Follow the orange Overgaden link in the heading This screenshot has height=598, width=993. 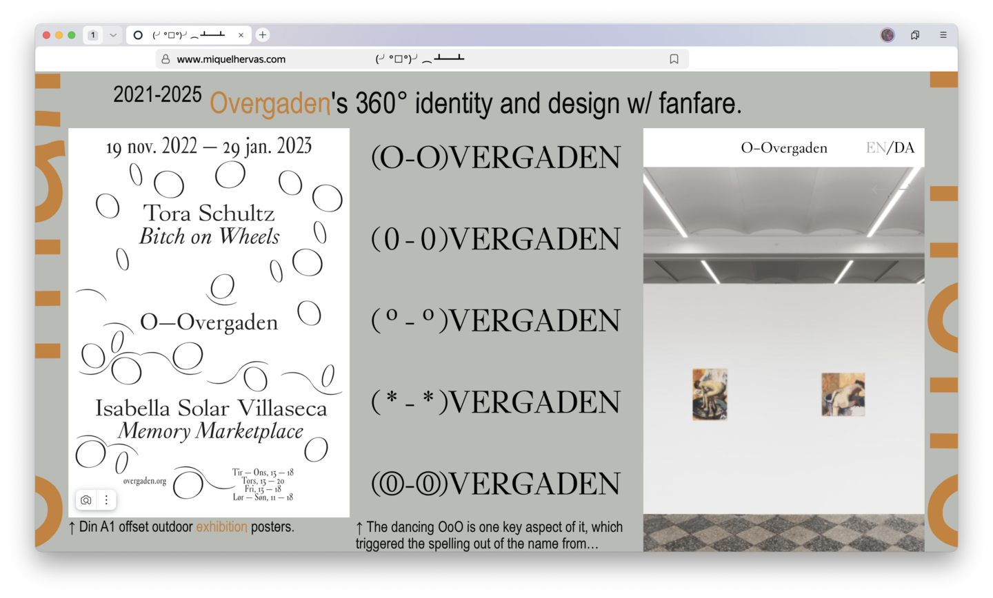[270, 103]
